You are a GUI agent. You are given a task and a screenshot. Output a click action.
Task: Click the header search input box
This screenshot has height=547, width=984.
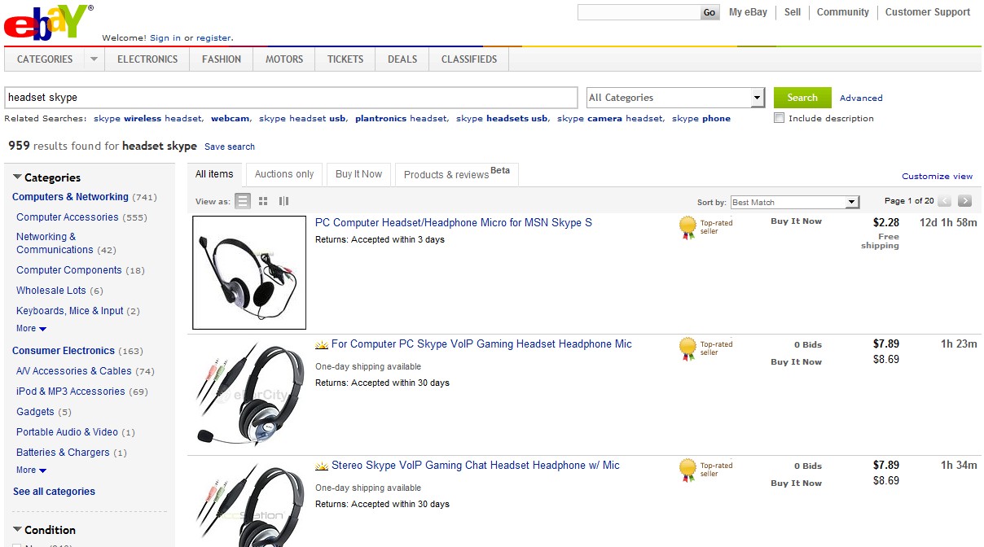pyautogui.click(x=639, y=12)
